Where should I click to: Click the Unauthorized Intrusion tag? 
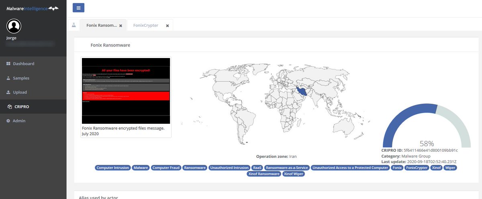229,168
